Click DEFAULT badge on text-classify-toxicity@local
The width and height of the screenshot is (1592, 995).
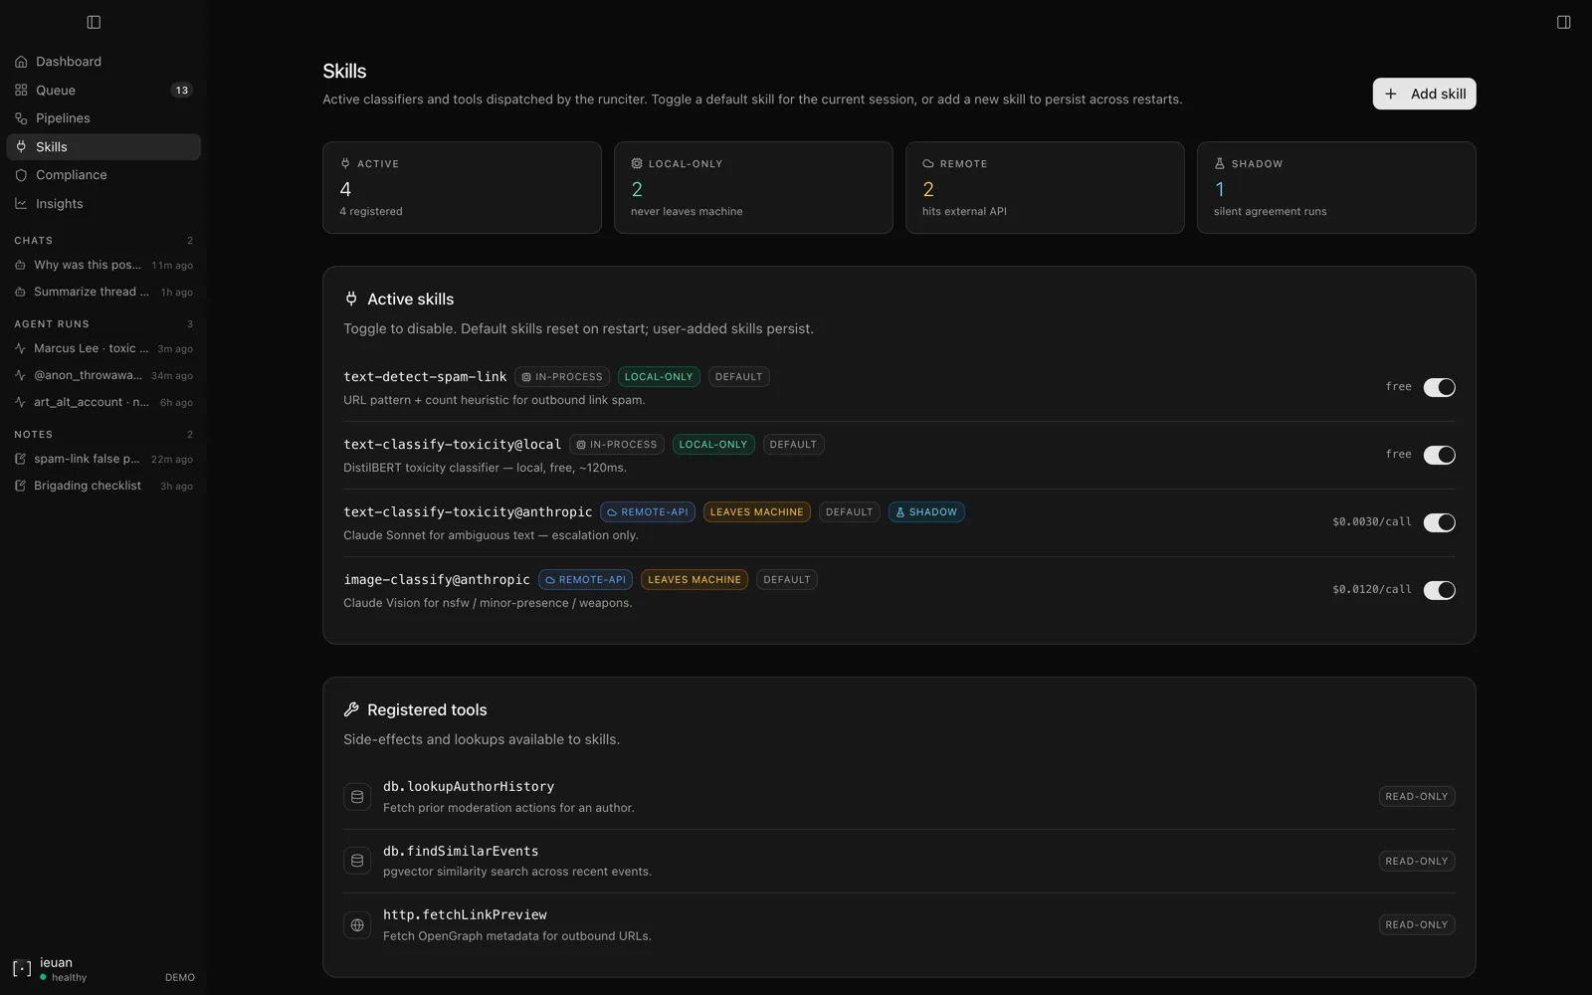(x=793, y=445)
